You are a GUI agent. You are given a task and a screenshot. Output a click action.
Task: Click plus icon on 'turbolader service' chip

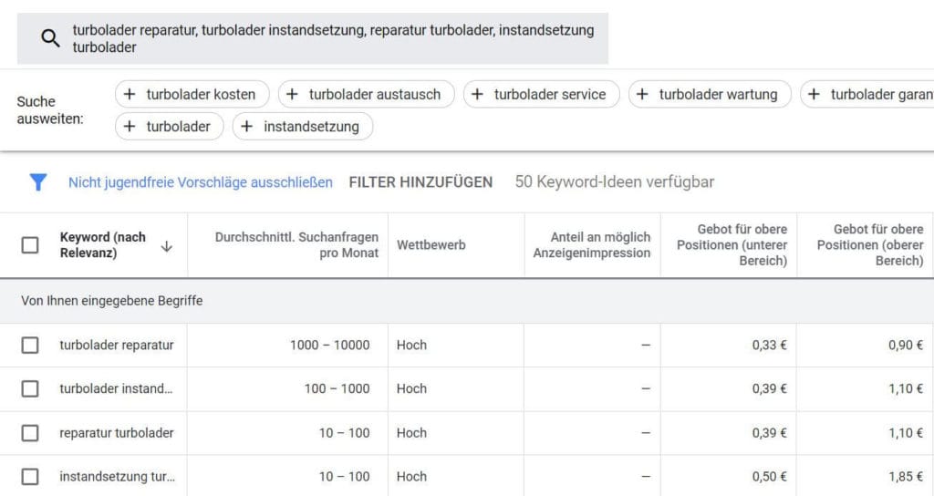pos(477,94)
